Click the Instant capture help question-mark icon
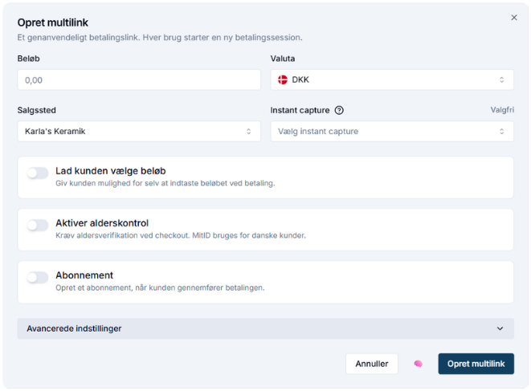Viewport: 531px width, 391px height. point(339,110)
